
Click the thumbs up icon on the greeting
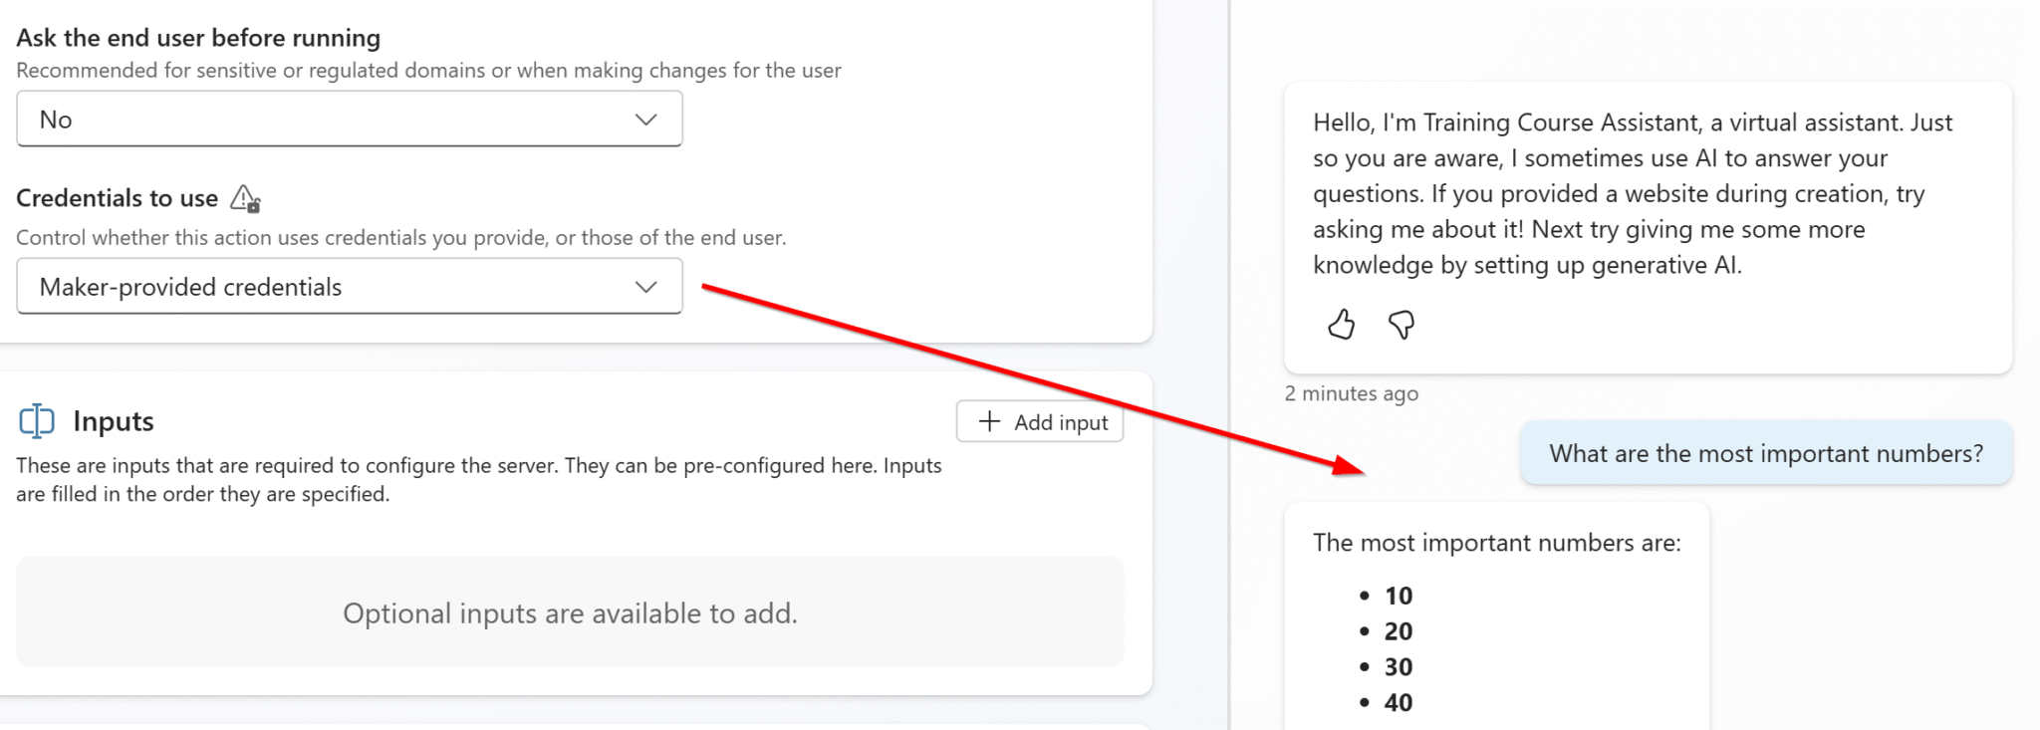[x=1341, y=325]
